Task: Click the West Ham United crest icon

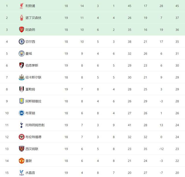Action: [21, 149]
